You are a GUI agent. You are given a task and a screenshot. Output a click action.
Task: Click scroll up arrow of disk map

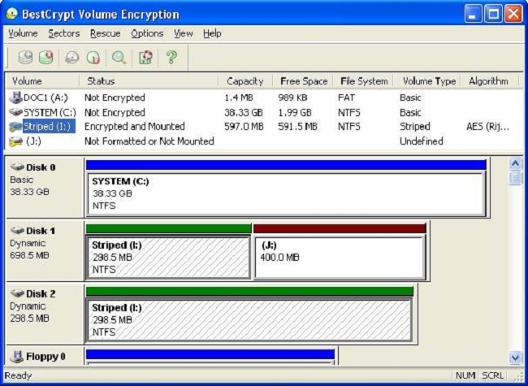point(515,164)
